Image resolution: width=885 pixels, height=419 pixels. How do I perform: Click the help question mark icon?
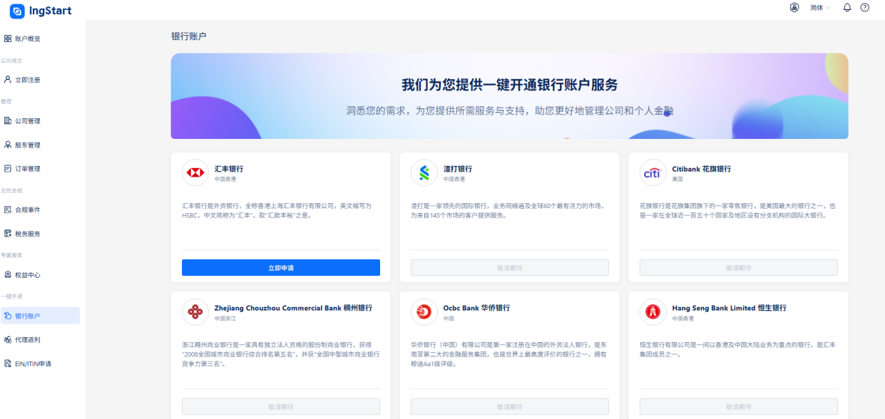(865, 7)
